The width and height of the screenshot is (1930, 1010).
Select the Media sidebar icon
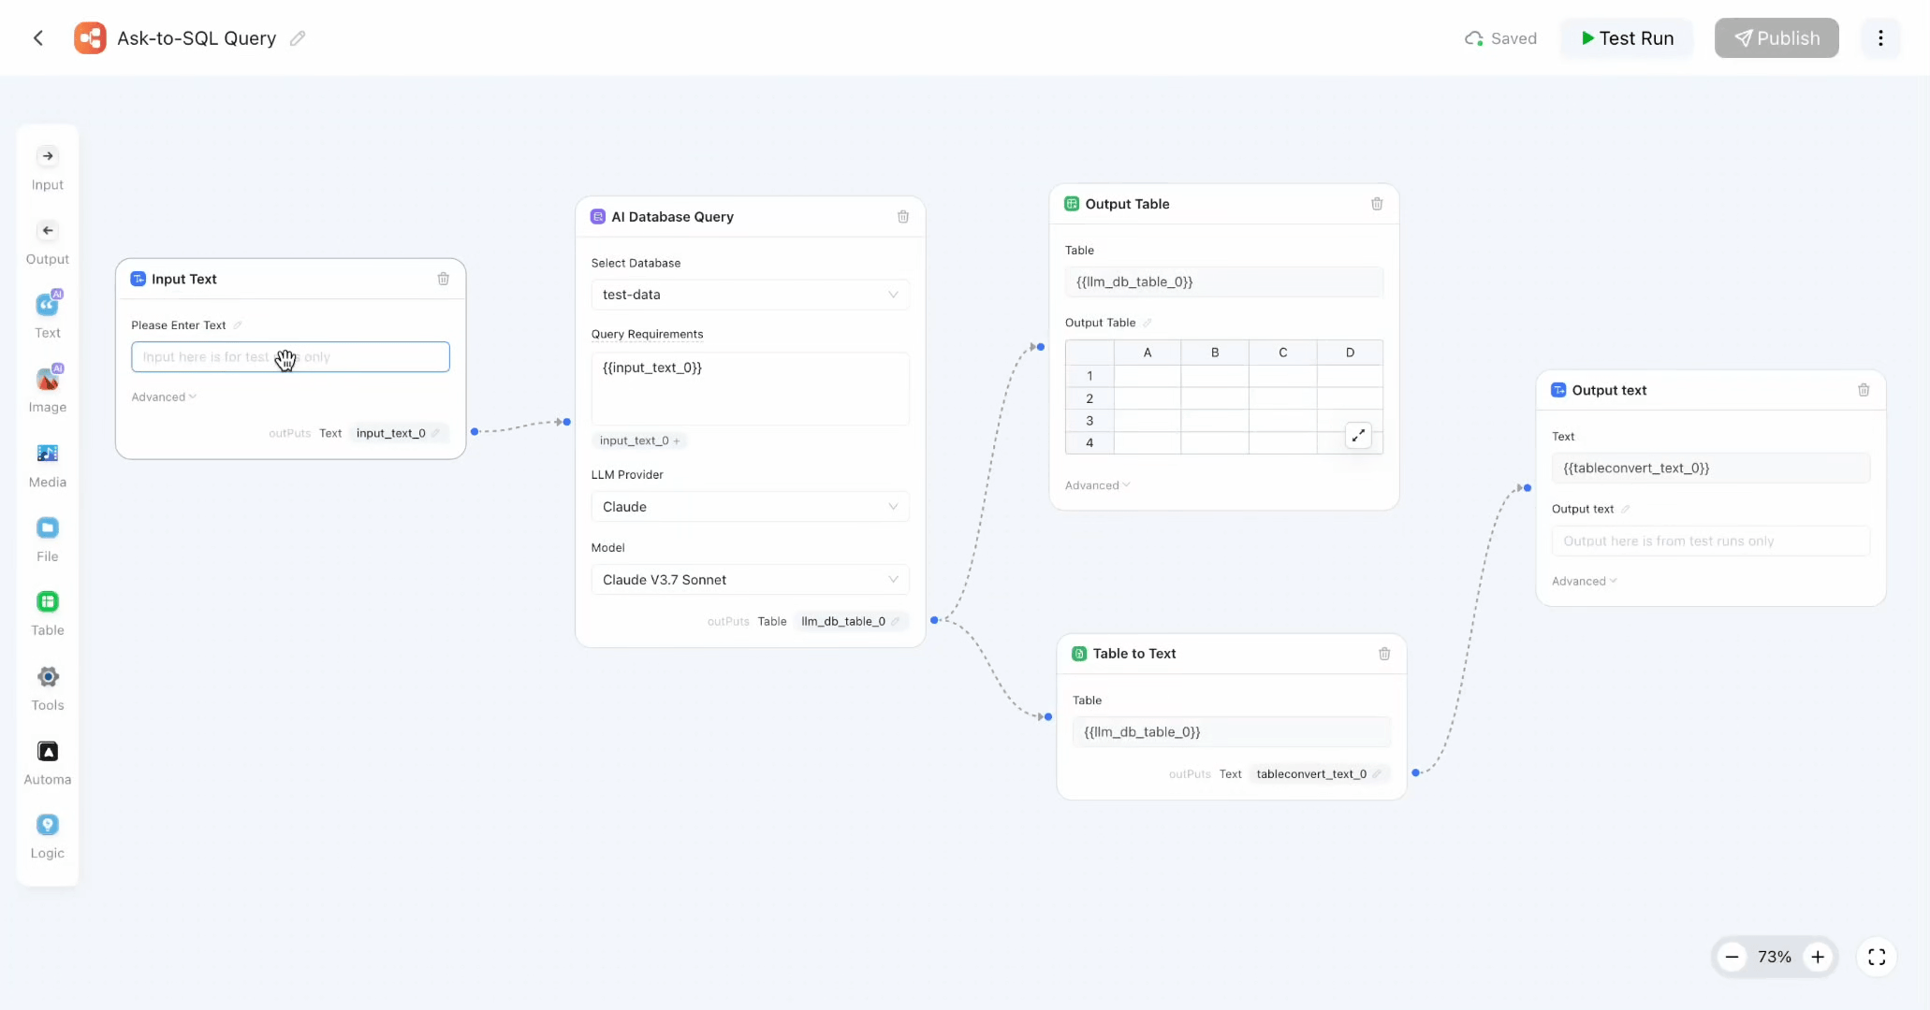pos(47,463)
